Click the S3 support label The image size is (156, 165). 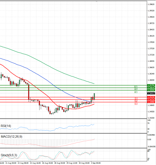pyautogui.click(x=136, y=104)
